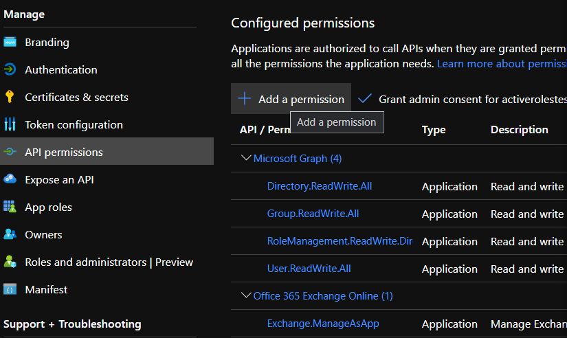The height and width of the screenshot is (338, 567).
Task: Click the Expose an API cloud icon
Action: point(10,179)
